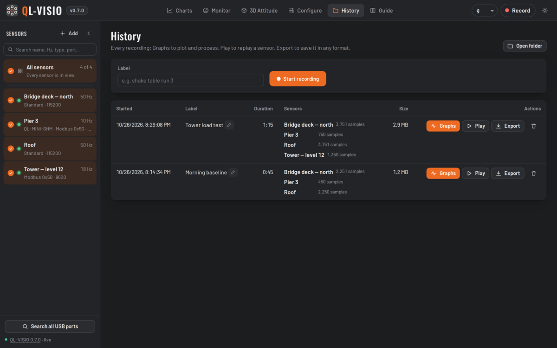Image resolution: width=557 pixels, height=348 pixels.
Task: Click the QL-VISIO logo icon
Action: [13, 10]
